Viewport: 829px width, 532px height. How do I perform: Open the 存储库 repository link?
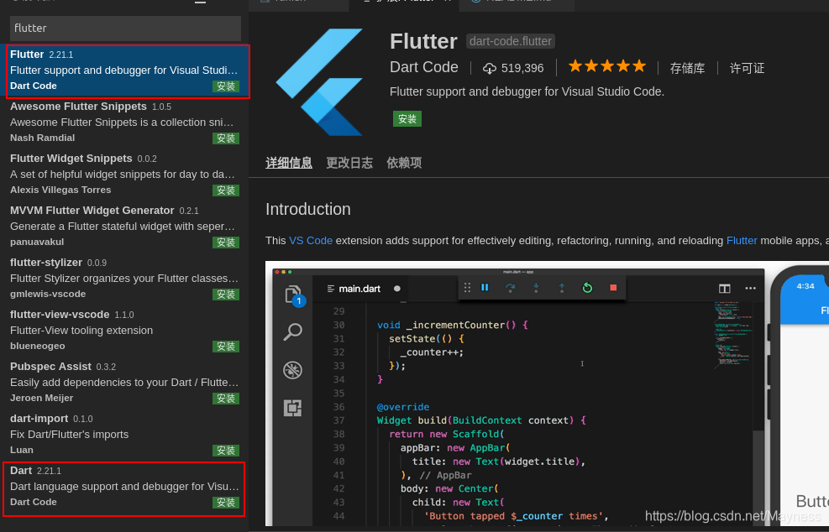point(687,68)
